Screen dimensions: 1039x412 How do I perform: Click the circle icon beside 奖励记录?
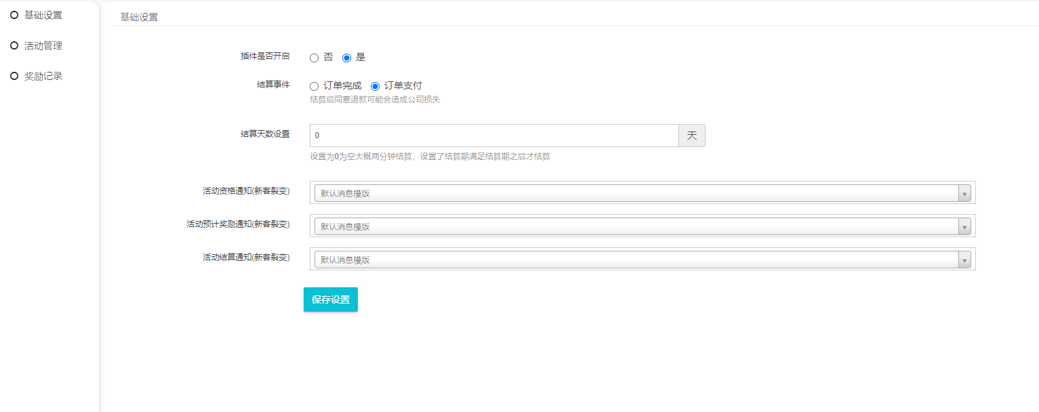point(14,76)
